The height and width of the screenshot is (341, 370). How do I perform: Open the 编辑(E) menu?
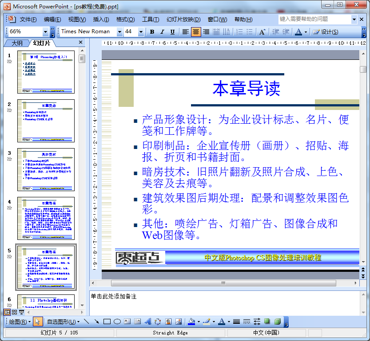coord(52,20)
